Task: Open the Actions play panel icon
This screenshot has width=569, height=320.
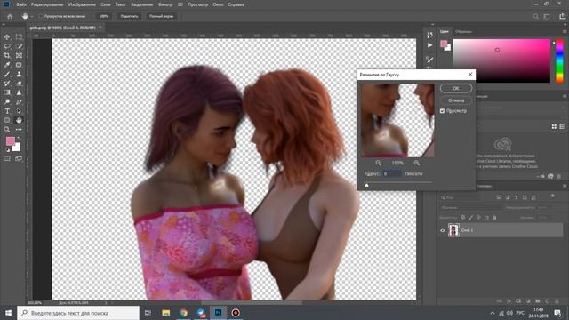Action: click(x=430, y=45)
